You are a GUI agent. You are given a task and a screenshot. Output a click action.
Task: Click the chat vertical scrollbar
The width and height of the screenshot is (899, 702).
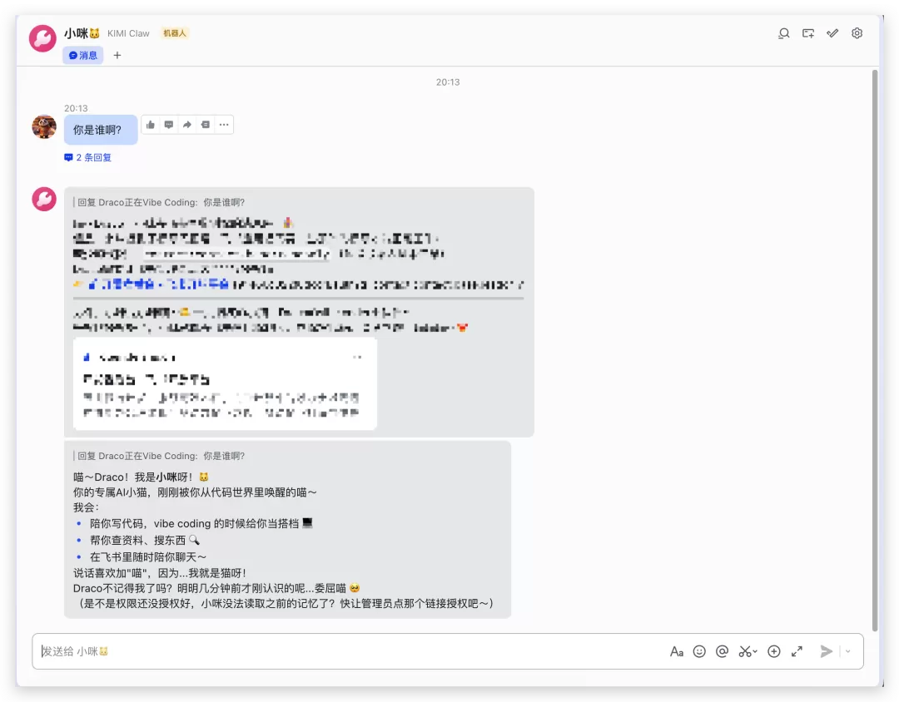874,349
